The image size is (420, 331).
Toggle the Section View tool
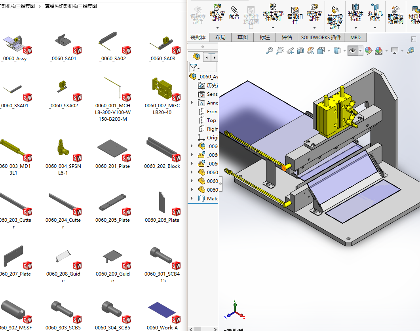[300, 50]
